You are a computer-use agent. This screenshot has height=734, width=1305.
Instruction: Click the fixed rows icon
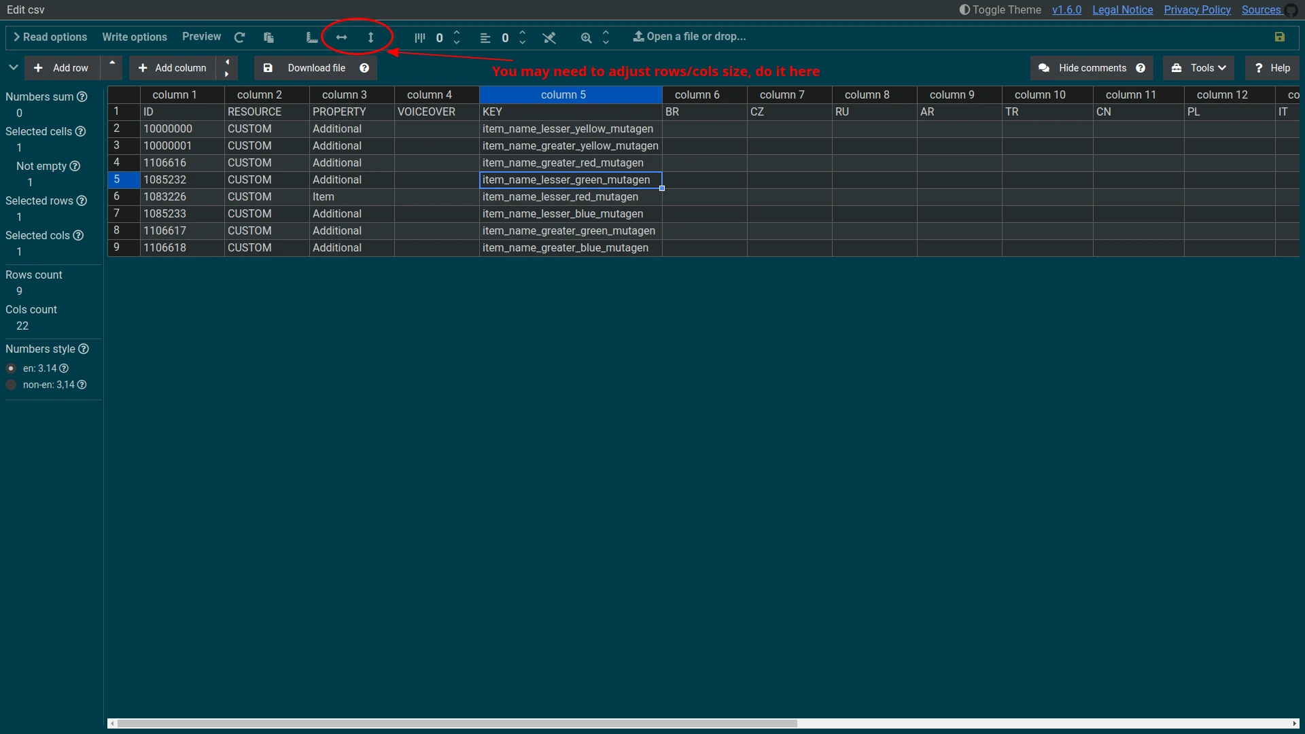tap(420, 38)
